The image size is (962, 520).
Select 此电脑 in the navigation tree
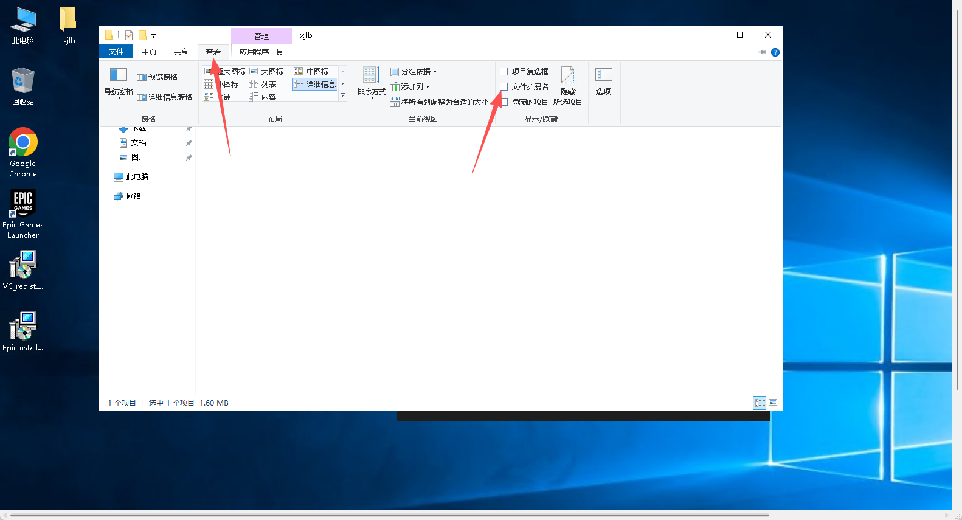point(137,177)
